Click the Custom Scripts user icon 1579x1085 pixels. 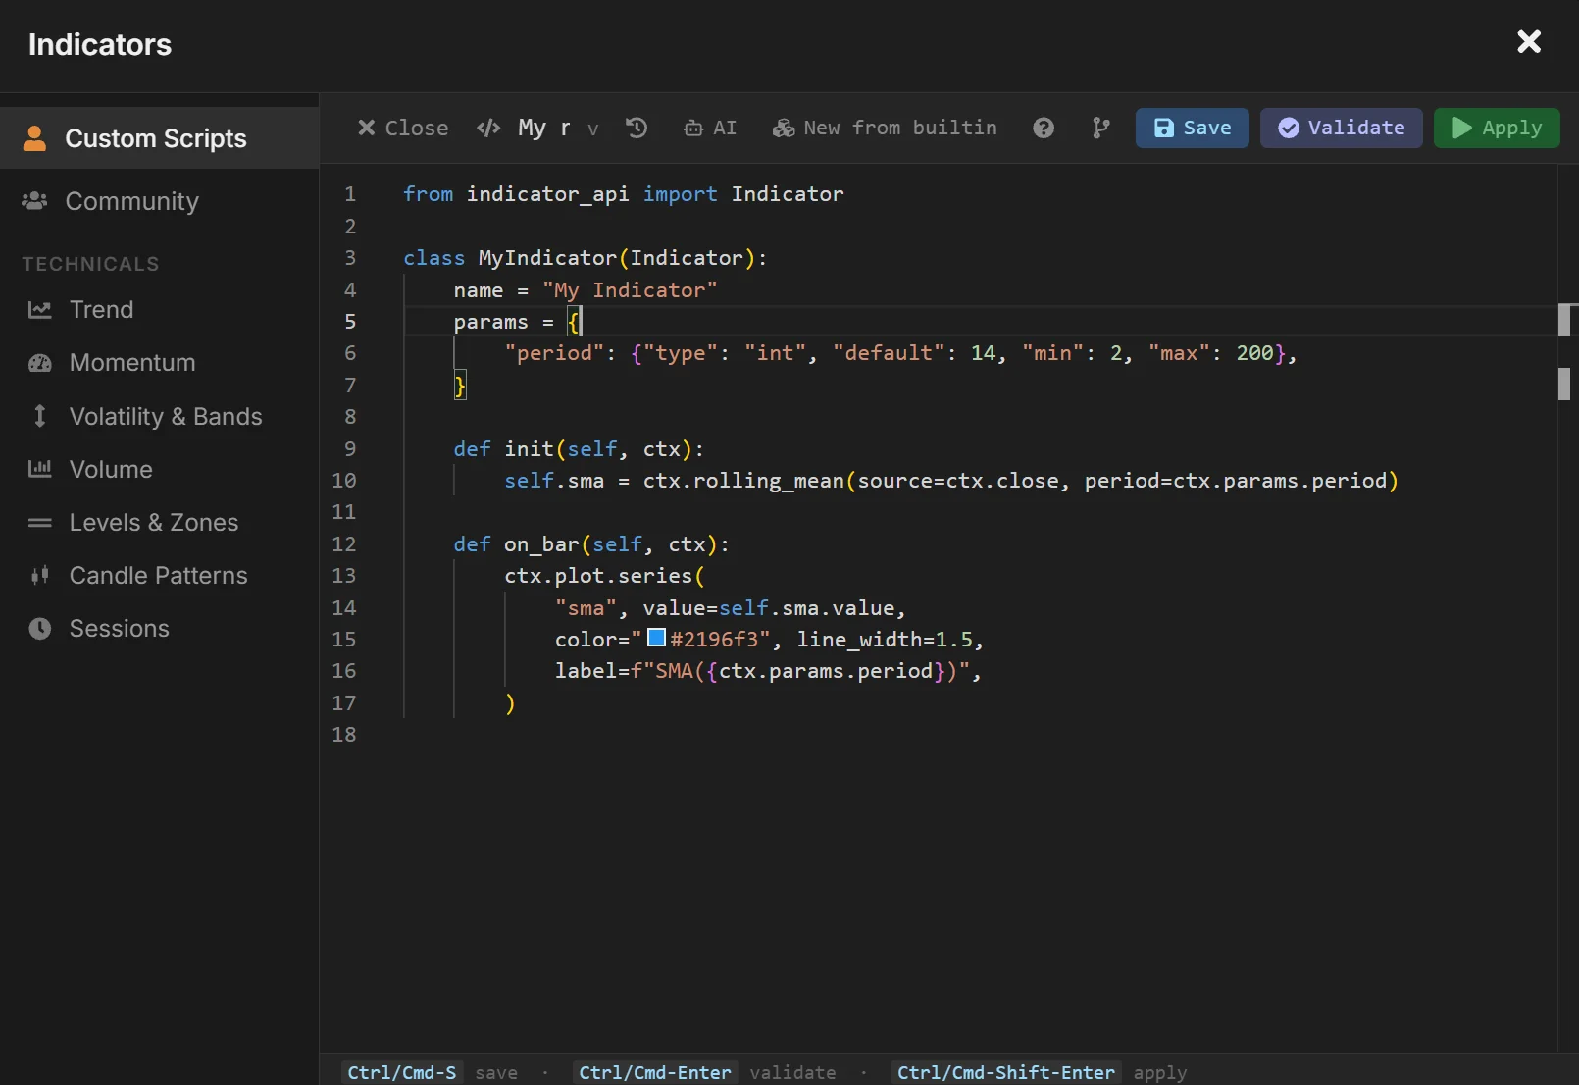click(34, 138)
